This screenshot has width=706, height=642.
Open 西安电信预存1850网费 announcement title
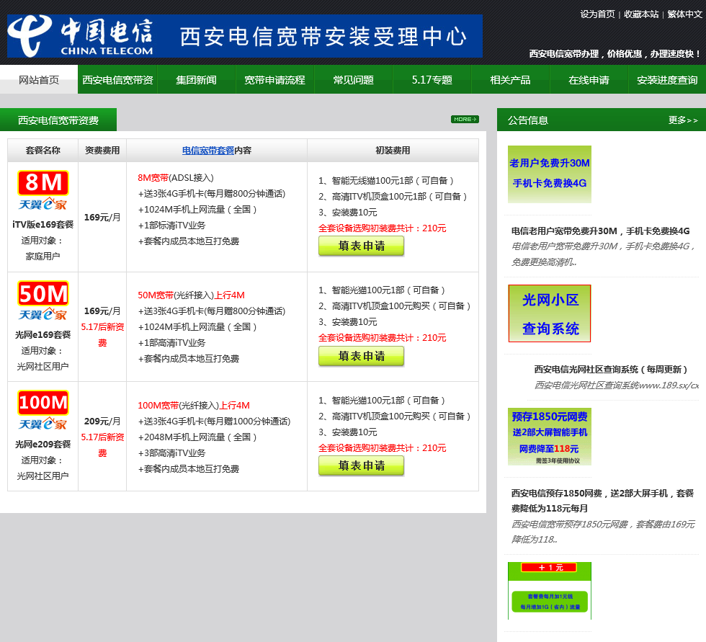(x=602, y=501)
